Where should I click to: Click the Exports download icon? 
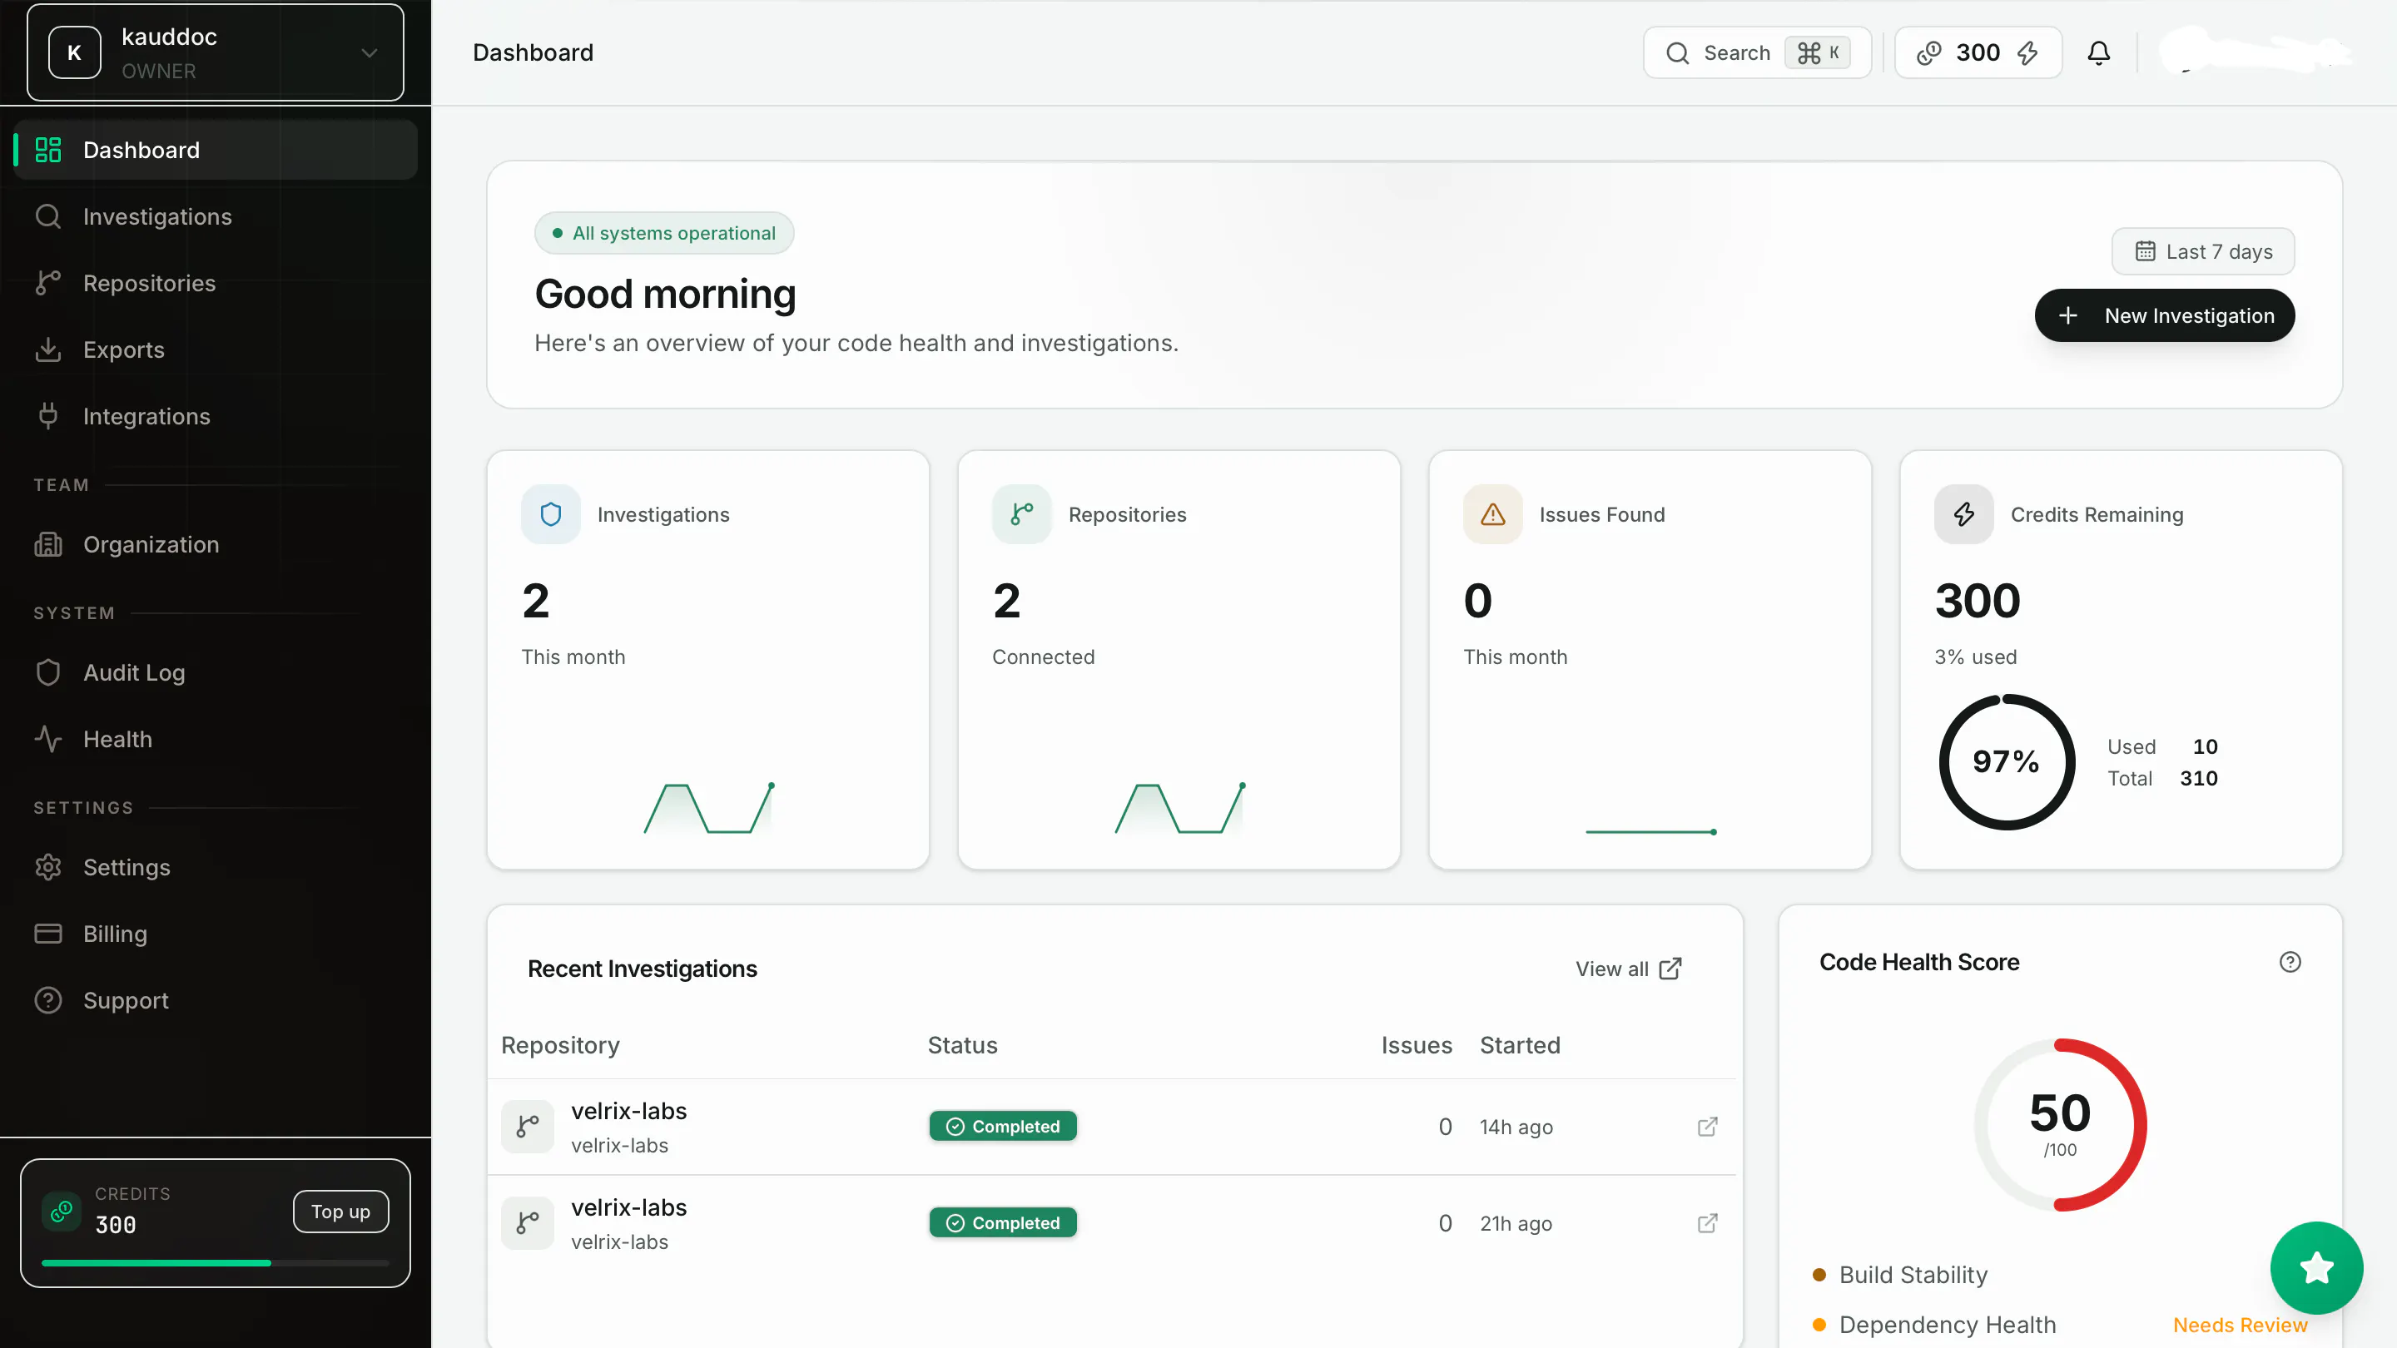click(48, 349)
